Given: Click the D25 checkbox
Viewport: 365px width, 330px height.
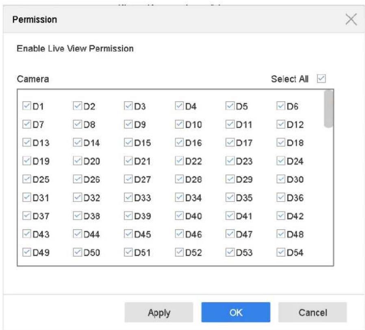Looking at the screenshot, I should pos(26,179).
